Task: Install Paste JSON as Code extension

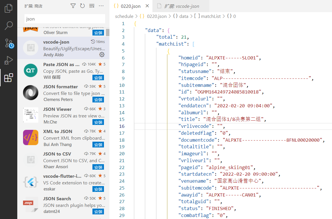Action: click(98, 78)
